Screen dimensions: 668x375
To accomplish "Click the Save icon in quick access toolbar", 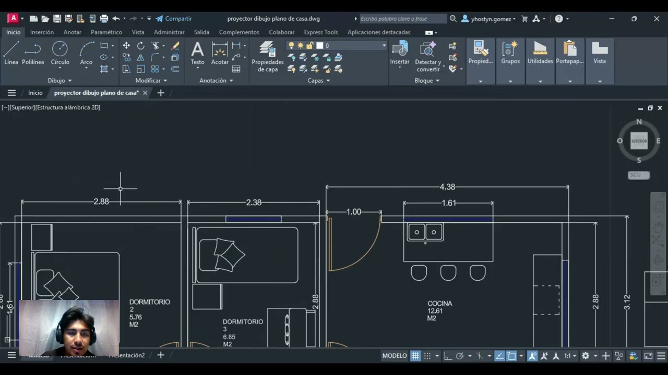I will tap(57, 19).
